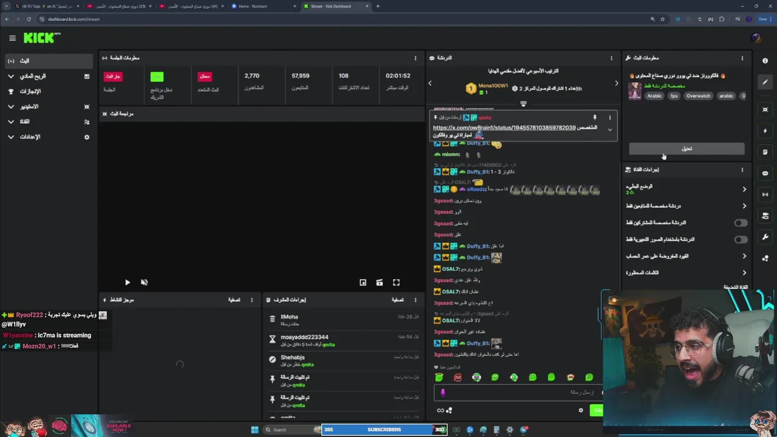Open session info panel three-dot menu

click(415, 58)
